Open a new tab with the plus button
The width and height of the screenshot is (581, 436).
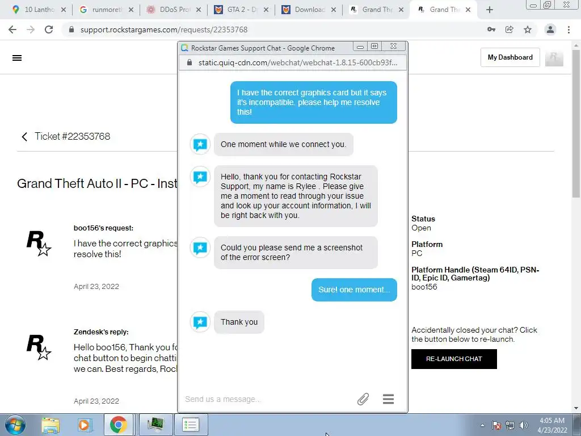click(x=490, y=10)
